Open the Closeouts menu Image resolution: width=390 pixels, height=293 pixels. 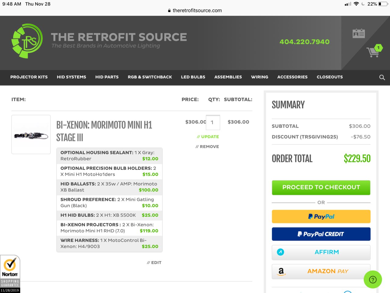pyautogui.click(x=330, y=77)
